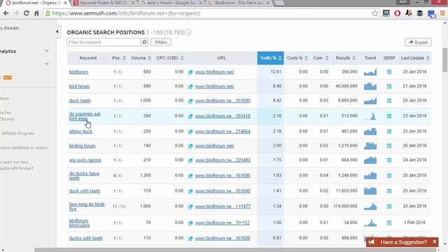The image size is (448, 252).
Task: Click the keyword filter search magnifier
Action: [x=144, y=42]
